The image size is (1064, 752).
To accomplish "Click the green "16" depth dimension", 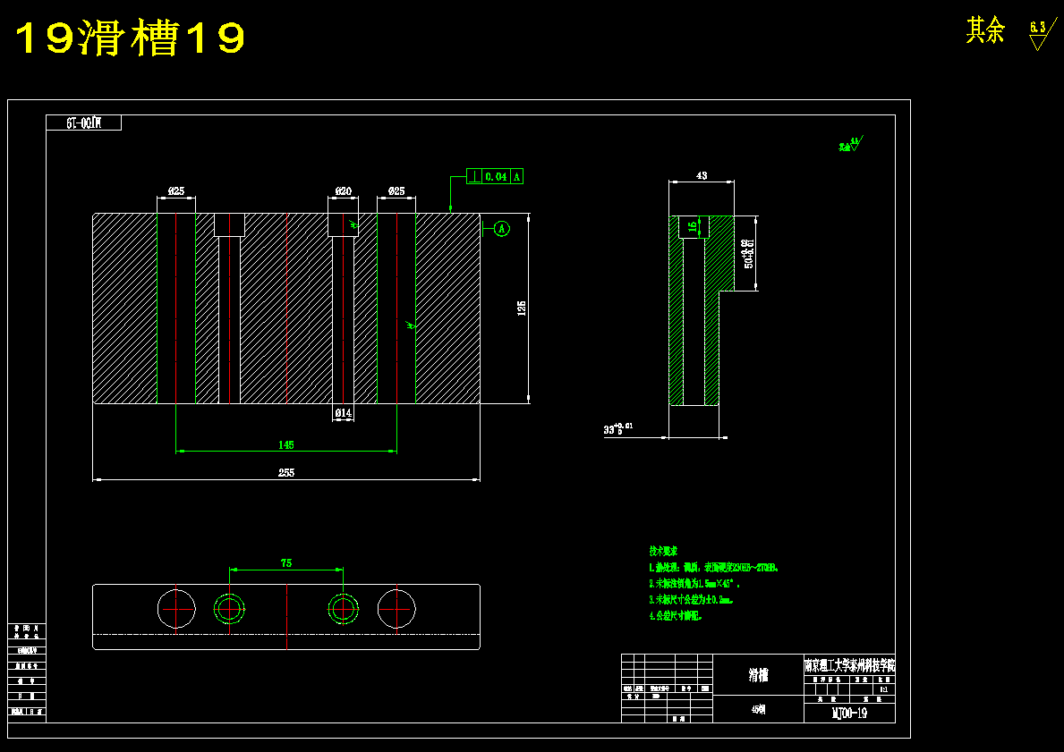I will (692, 227).
